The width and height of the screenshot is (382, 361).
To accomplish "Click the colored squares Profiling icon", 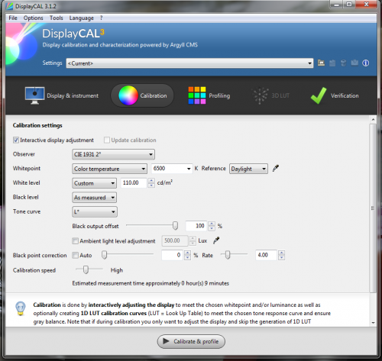I will (x=197, y=95).
